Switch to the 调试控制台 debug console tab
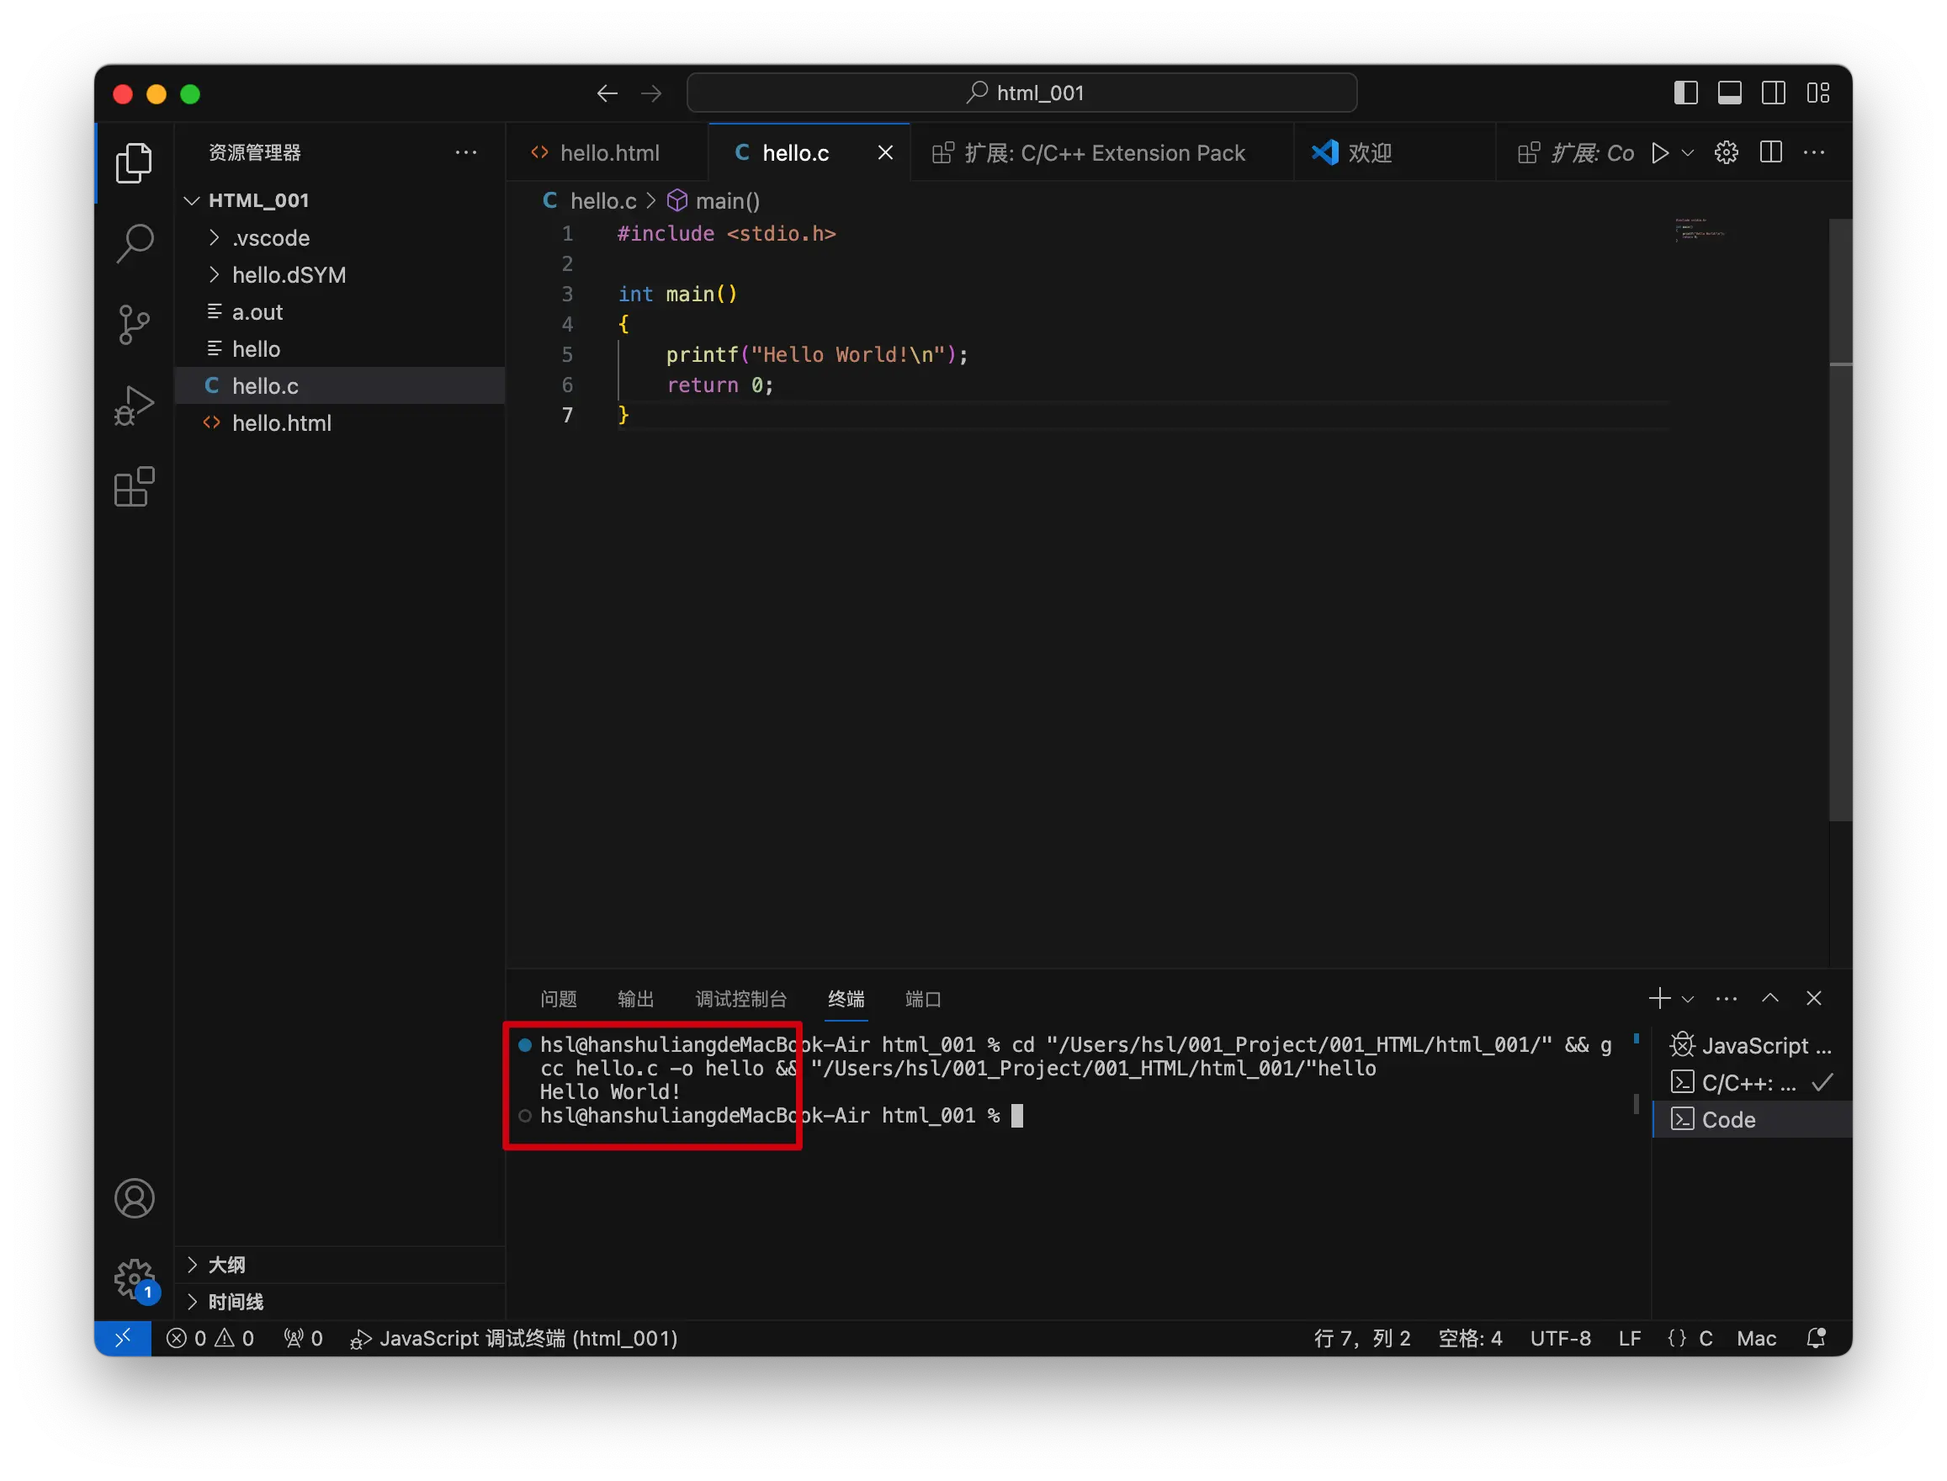 click(741, 1001)
